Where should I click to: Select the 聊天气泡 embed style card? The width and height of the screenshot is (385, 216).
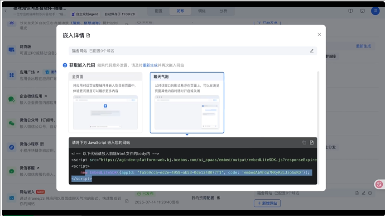(x=187, y=103)
